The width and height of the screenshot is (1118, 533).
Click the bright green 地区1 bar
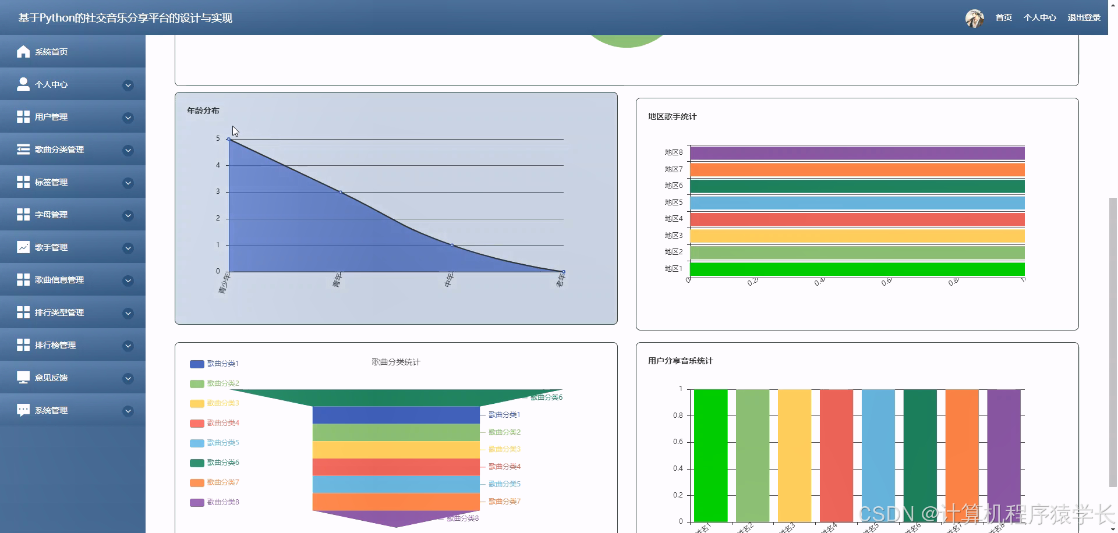coord(857,269)
